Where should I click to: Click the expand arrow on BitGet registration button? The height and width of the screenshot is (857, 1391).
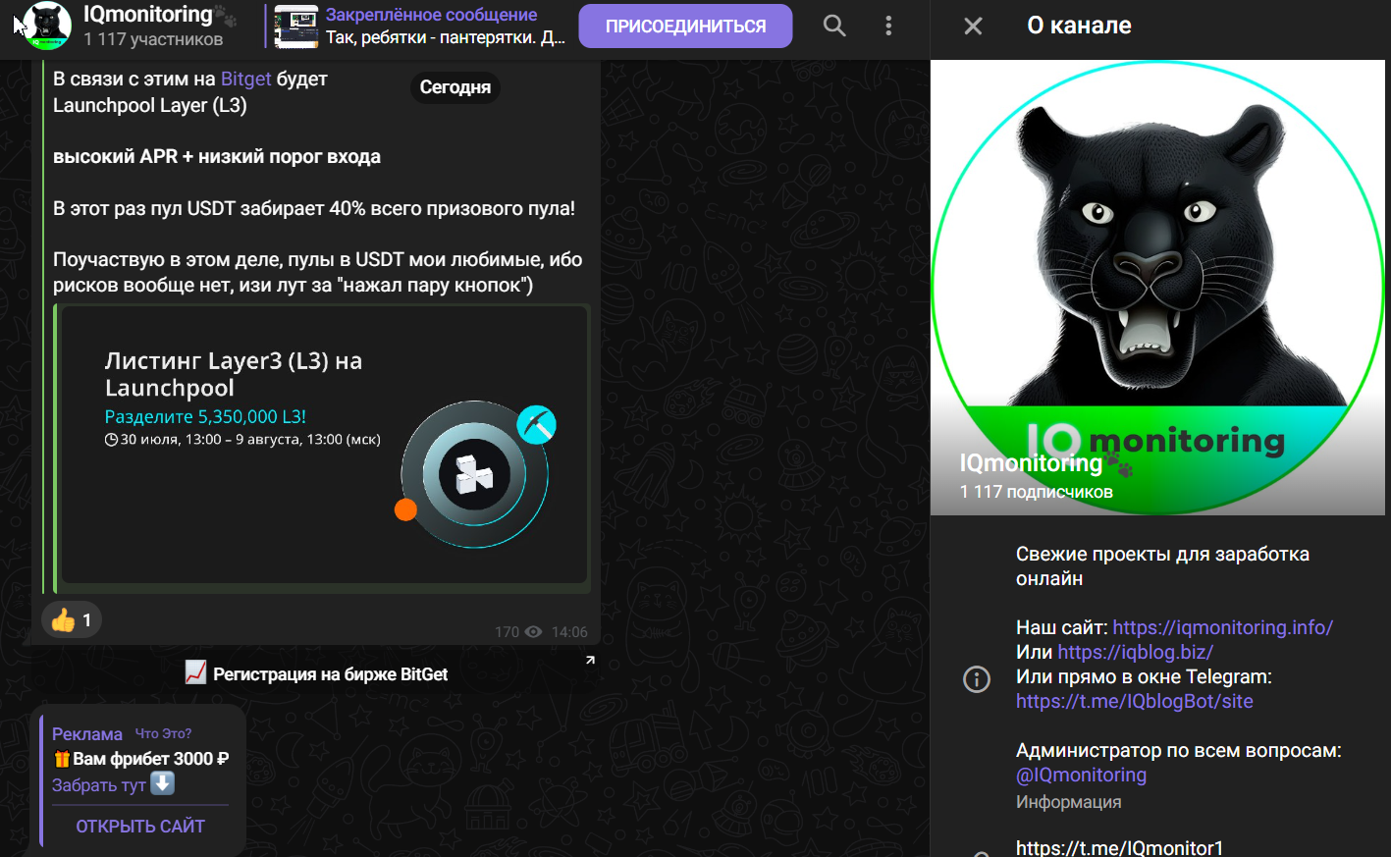pyautogui.click(x=590, y=660)
